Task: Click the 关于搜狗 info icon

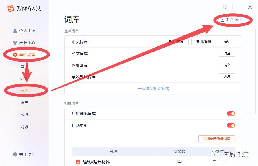Action: (x=15, y=154)
